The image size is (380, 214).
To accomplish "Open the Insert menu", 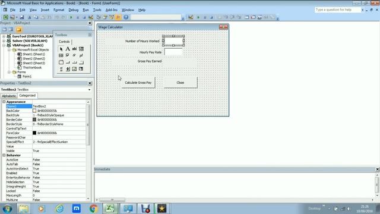I will [x=45, y=10].
